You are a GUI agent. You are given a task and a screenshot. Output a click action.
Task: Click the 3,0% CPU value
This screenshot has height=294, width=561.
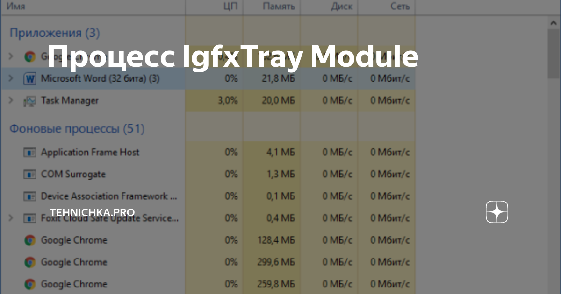click(x=228, y=100)
